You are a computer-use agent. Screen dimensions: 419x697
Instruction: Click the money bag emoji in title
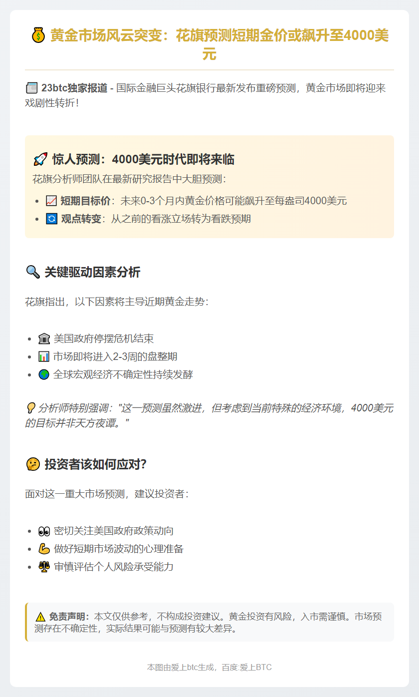tap(38, 36)
